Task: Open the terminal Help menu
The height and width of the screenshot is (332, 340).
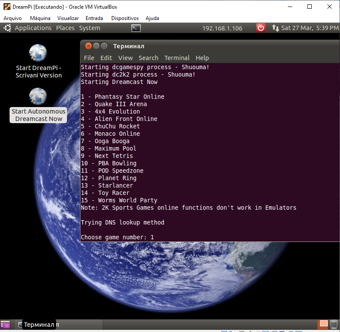Action: [202, 58]
